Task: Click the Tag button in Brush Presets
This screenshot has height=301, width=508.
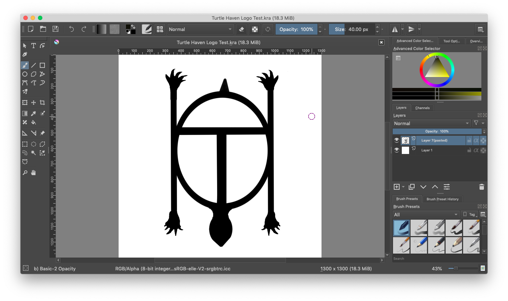Action: coord(469,215)
